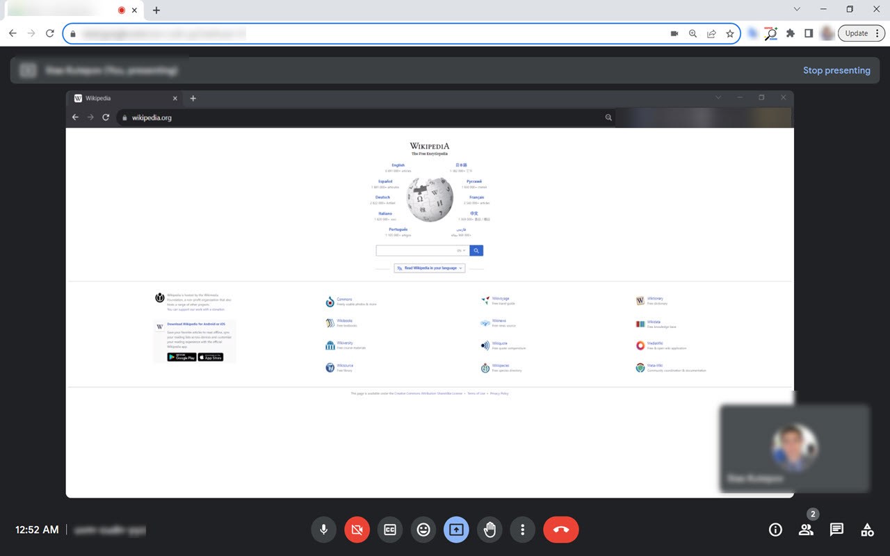The height and width of the screenshot is (556, 890).
Task: Open the Wiktionary project link
Action: click(655, 299)
